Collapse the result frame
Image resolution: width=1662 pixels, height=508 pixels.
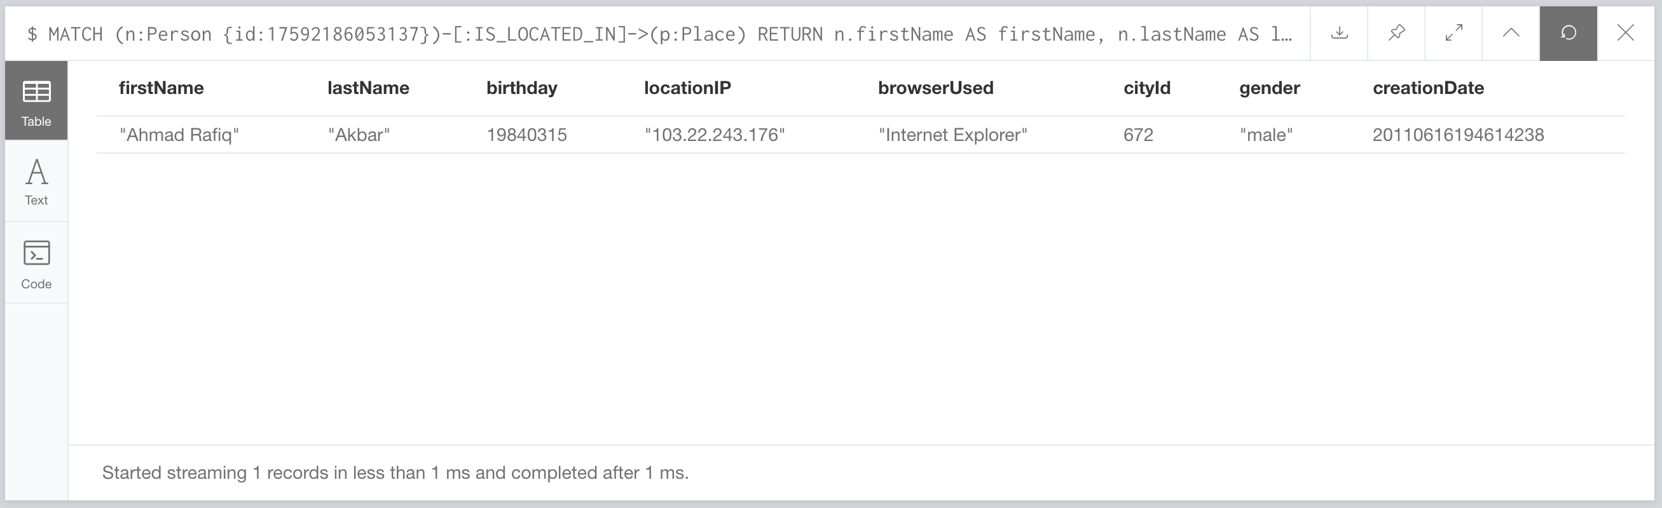pyautogui.click(x=1511, y=33)
